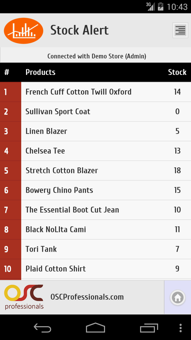
Task: Open the recent apps icon
Action: tap(149, 328)
